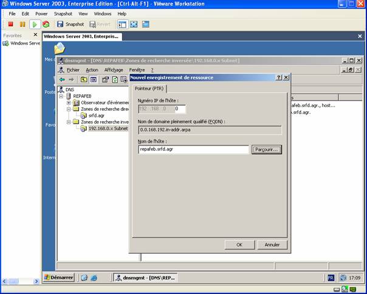367x294 pixels.
Task: Take a Snapshot with the toolbar button
Action: 70,24
